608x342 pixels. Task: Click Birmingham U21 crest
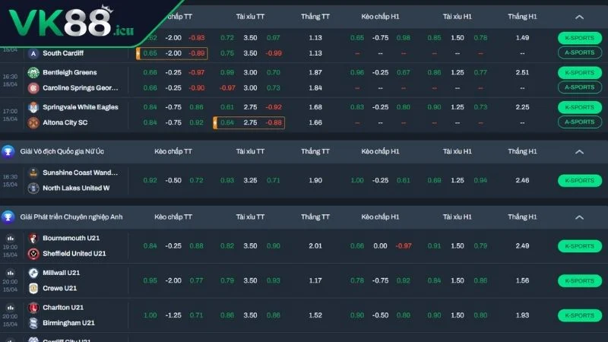(x=33, y=323)
